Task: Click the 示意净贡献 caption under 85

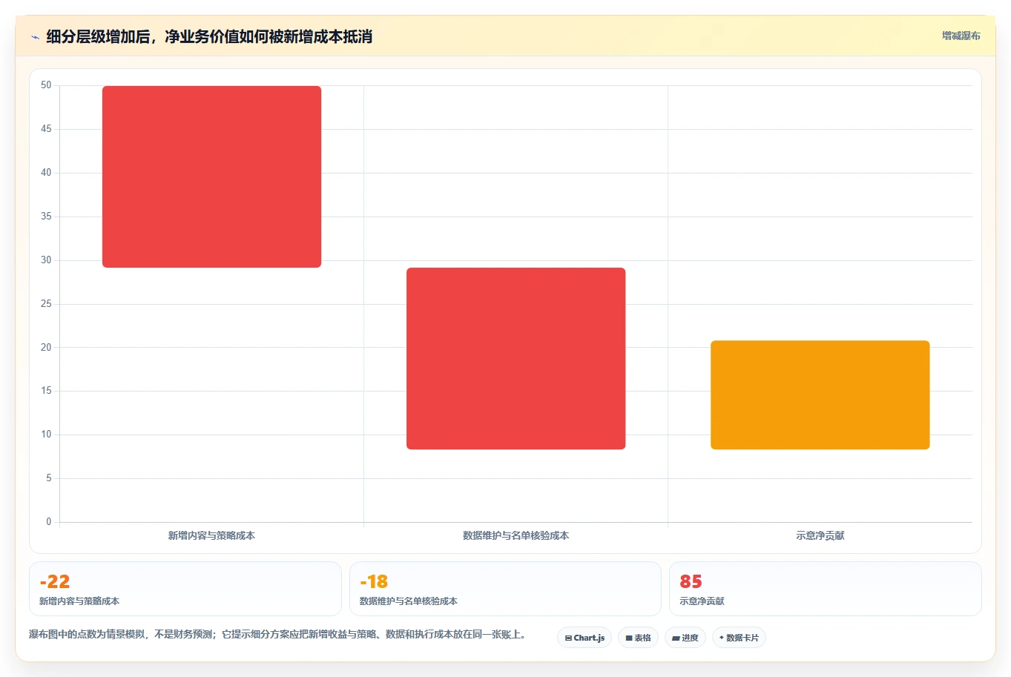Action: [x=702, y=601]
